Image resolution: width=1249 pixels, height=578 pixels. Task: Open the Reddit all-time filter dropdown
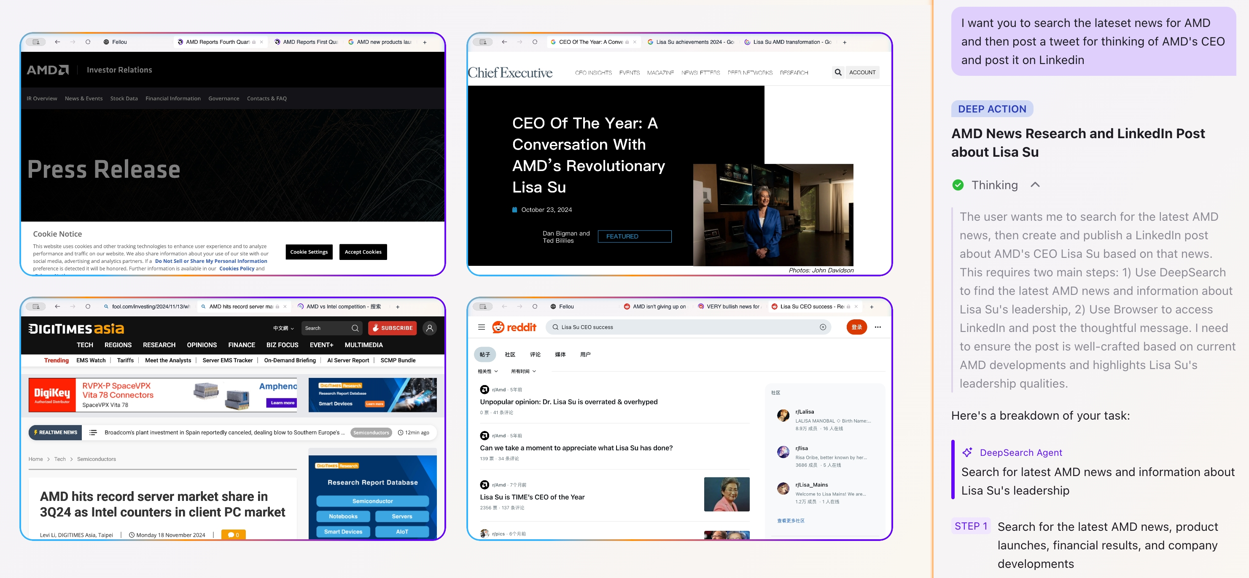pos(524,371)
